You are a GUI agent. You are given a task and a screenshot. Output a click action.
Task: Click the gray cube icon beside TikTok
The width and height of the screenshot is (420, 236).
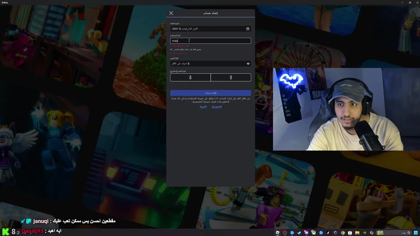pos(335,233)
